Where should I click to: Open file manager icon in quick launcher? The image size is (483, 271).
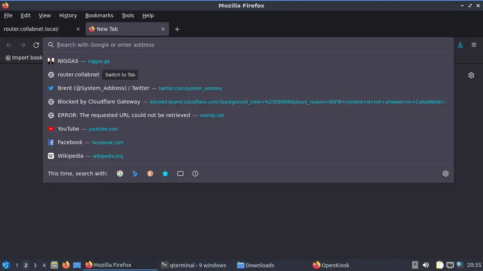coord(54,265)
